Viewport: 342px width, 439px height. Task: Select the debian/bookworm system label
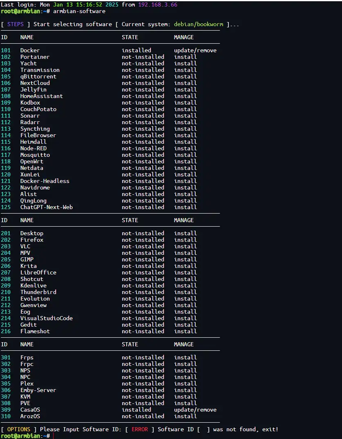point(198,24)
